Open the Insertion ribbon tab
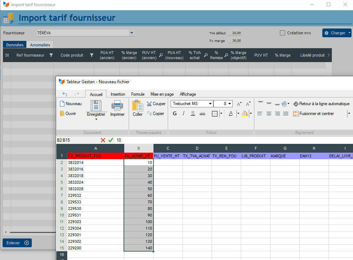This screenshot has width=353, height=260. [118, 94]
